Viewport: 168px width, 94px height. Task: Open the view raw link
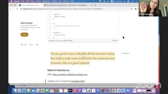click(x=115, y=40)
